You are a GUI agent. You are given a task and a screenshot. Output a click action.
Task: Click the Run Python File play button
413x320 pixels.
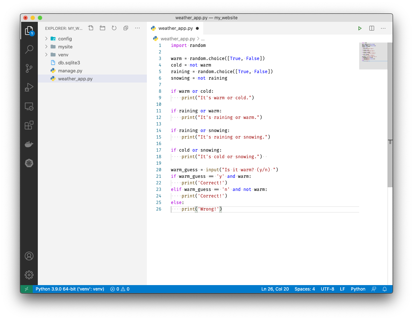[x=360, y=28]
